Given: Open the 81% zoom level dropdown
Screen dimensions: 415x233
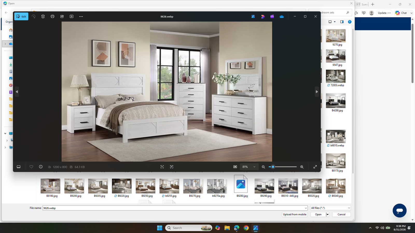Looking at the screenshot, I should pos(249,167).
